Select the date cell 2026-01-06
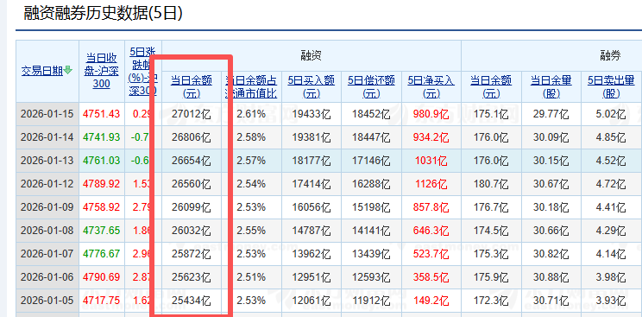Viewport: 642px width, 317px height. [47, 277]
